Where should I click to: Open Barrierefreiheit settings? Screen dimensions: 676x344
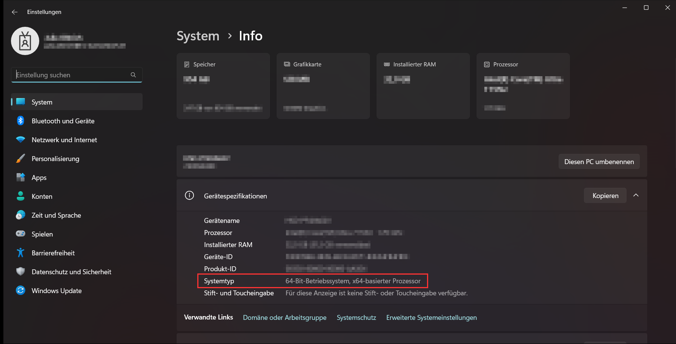[x=53, y=253]
